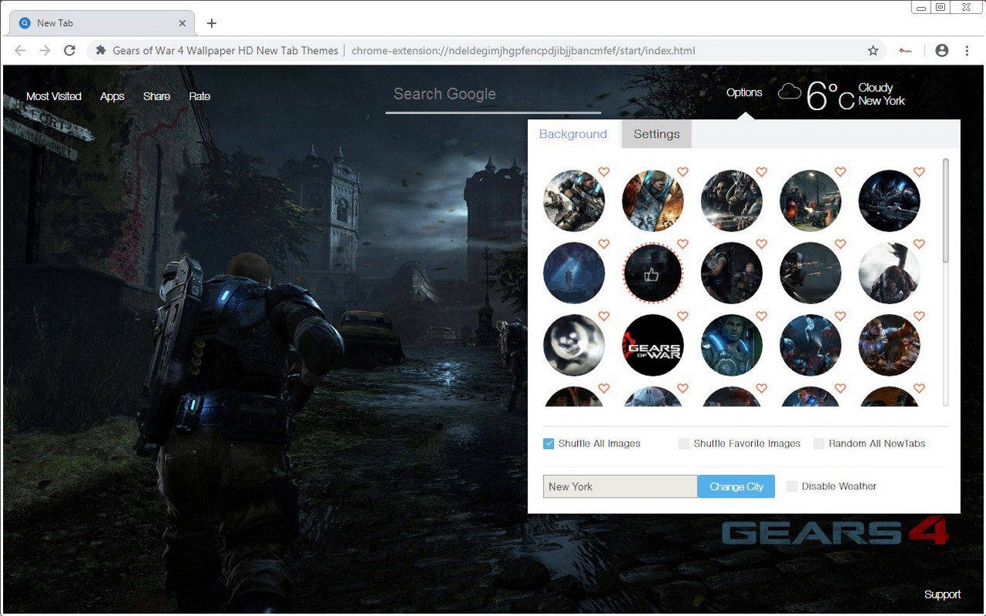Click the cloud weather icon
986x616 pixels.
click(x=790, y=92)
